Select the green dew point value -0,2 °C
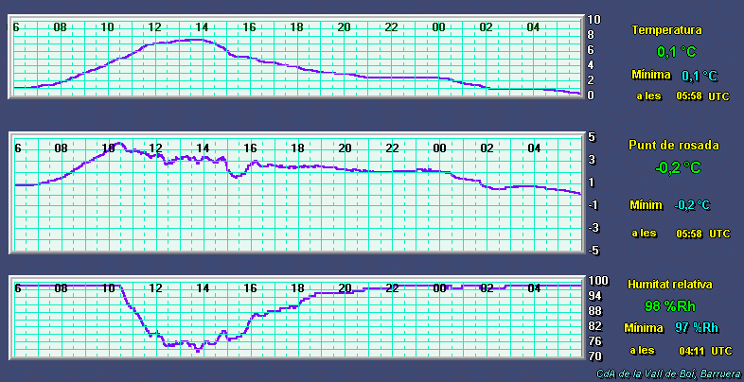Screen dimensions: 744x382 pyautogui.click(x=678, y=167)
